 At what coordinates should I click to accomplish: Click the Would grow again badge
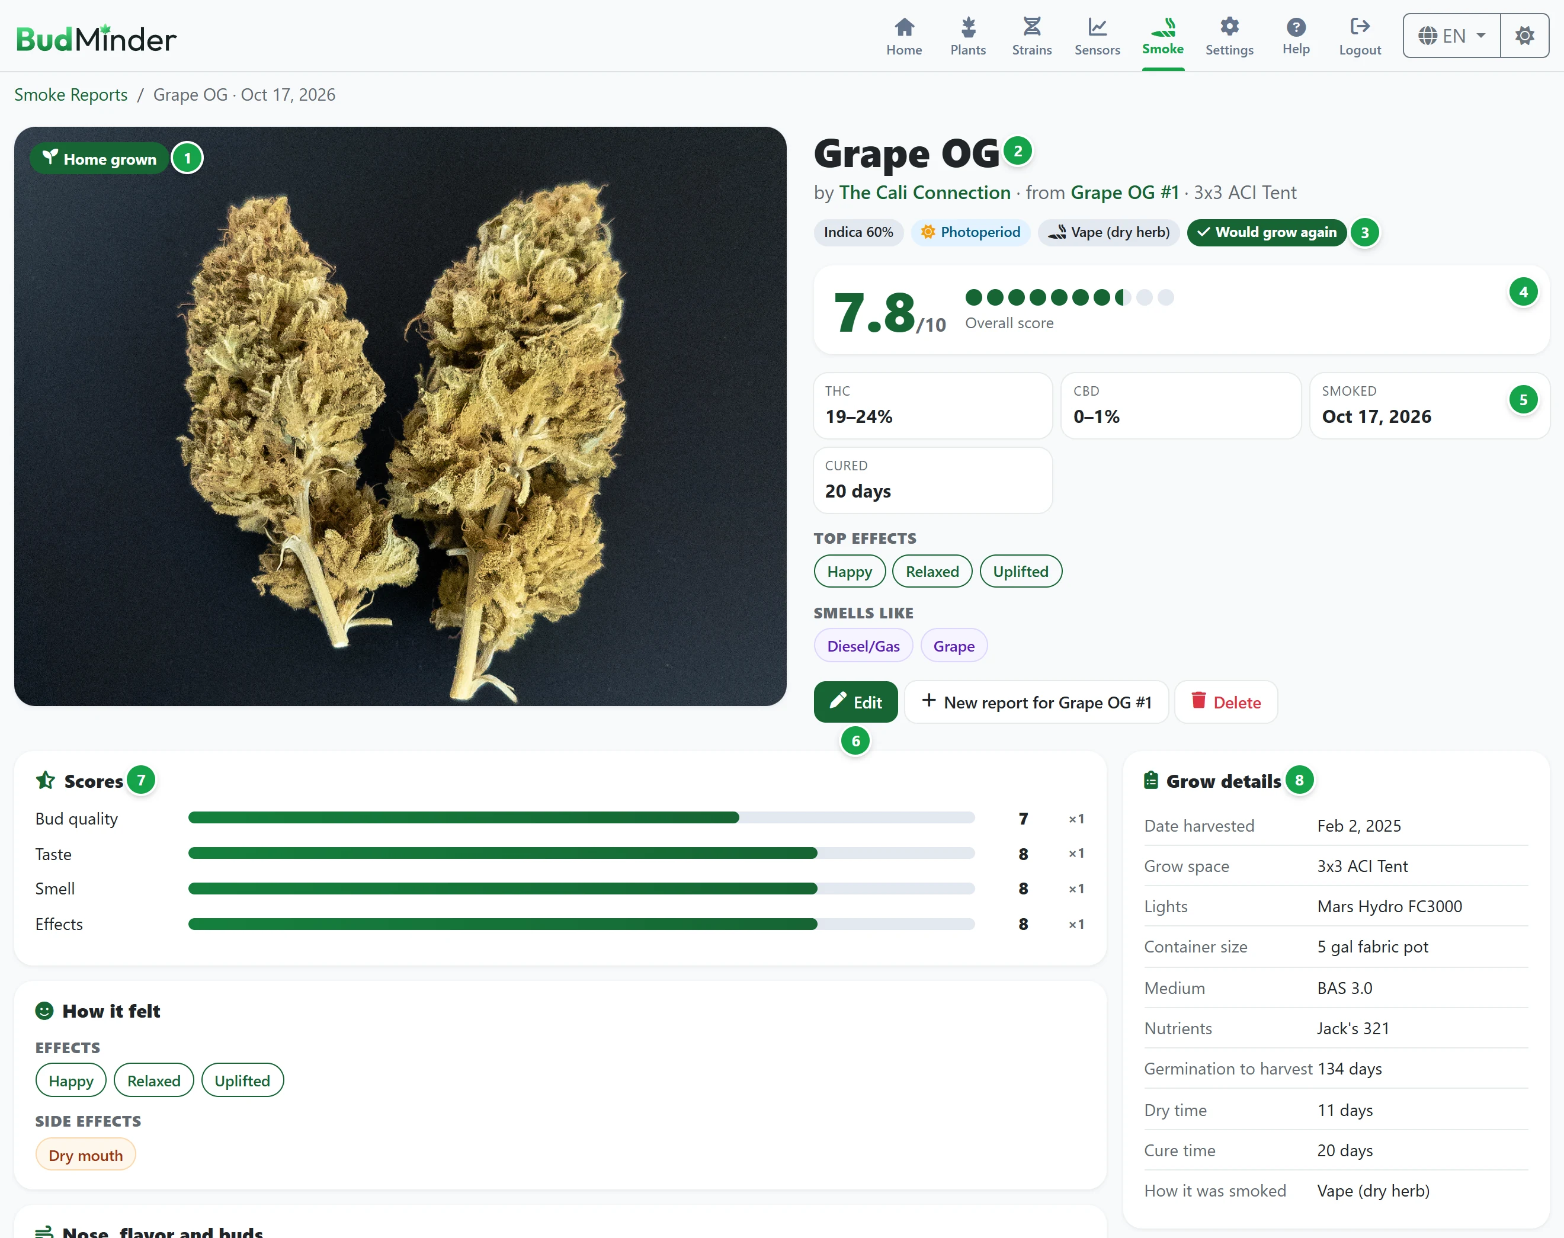[x=1266, y=233]
